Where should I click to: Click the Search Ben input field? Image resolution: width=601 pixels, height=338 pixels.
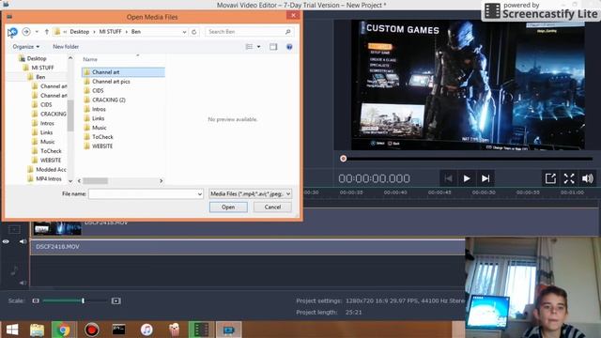click(250, 32)
